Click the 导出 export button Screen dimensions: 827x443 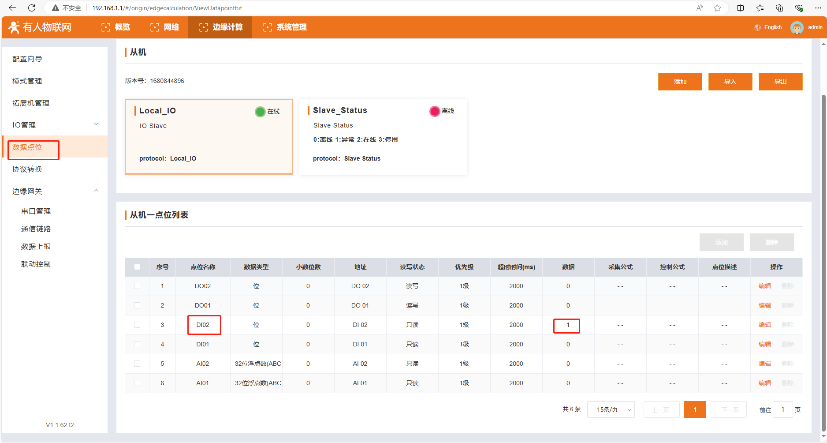780,82
